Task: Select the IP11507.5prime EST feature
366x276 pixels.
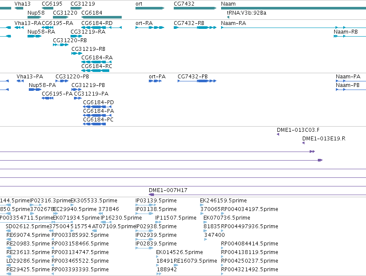Action: pos(158,222)
